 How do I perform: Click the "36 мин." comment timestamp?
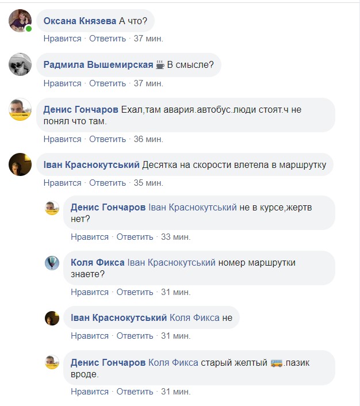click(148, 139)
